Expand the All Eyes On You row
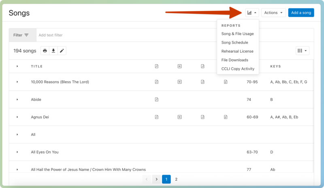The image size is (324, 188). pos(17,152)
